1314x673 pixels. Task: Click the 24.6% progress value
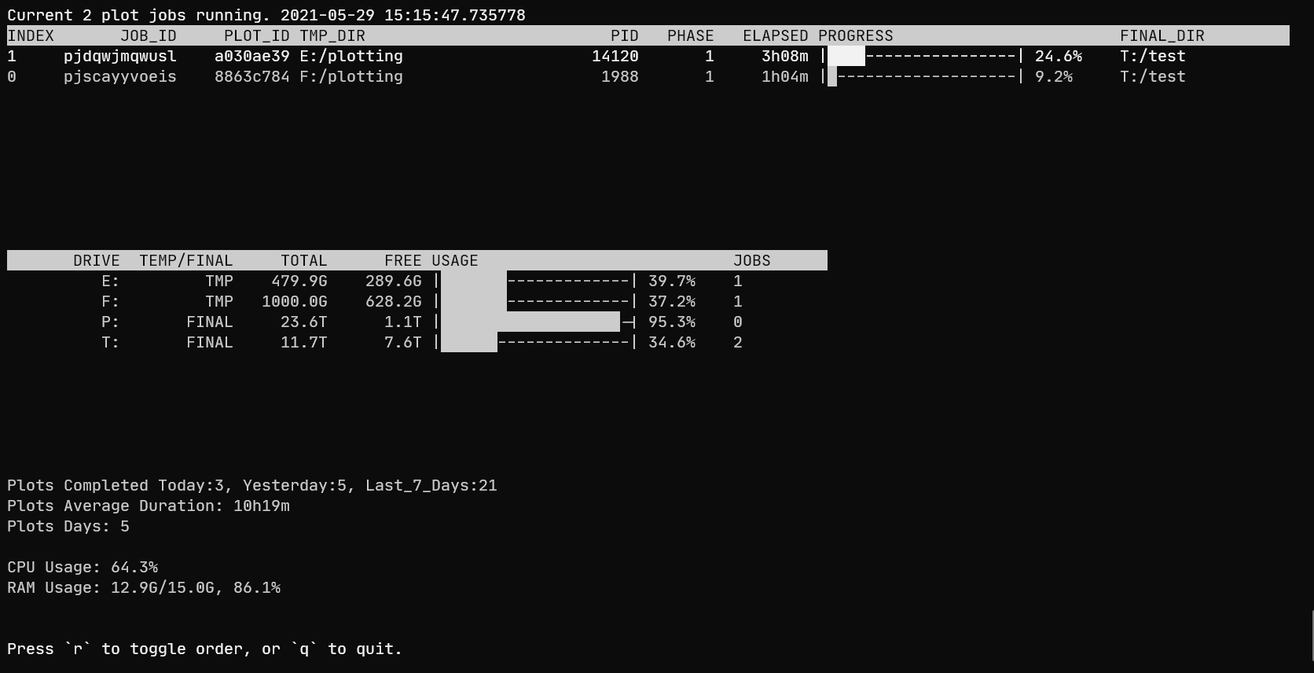pyautogui.click(x=1059, y=56)
